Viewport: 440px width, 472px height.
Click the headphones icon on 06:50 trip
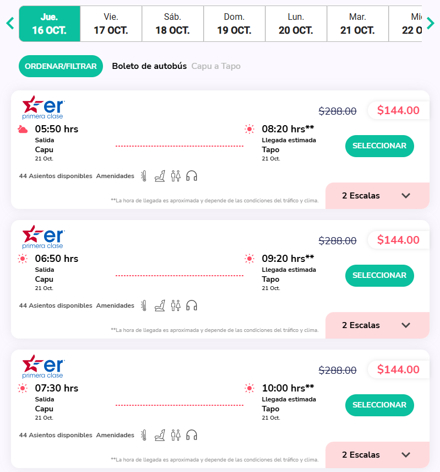(192, 305)
